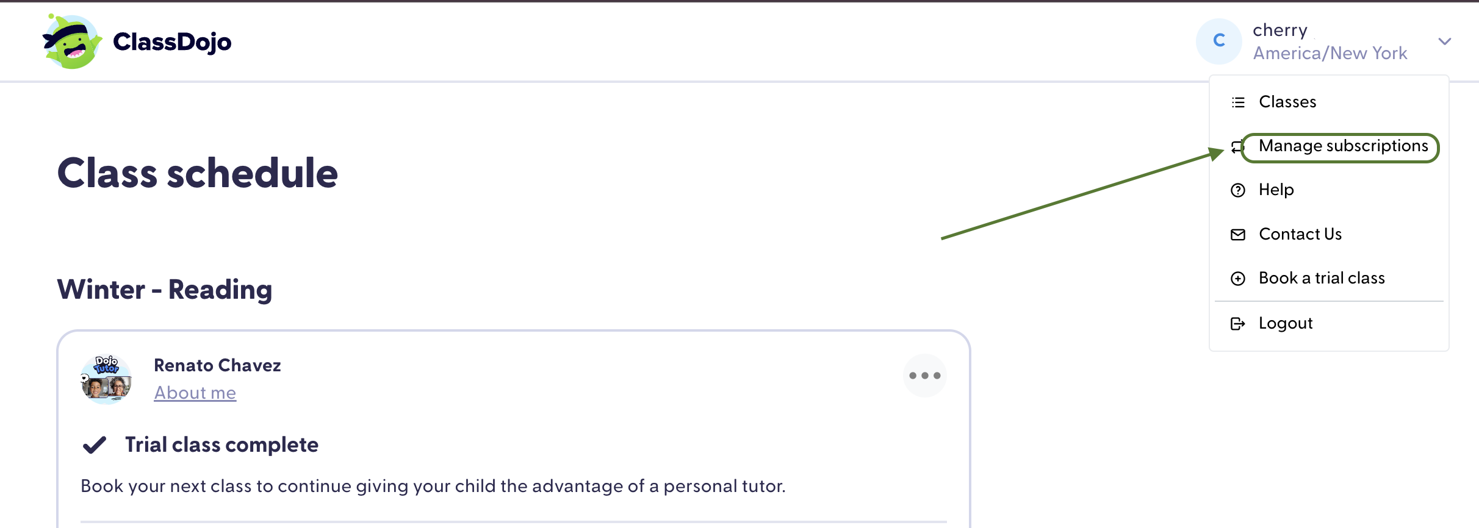Log out using the Logout item
1479x528 pixels.
click(1286, 323)
